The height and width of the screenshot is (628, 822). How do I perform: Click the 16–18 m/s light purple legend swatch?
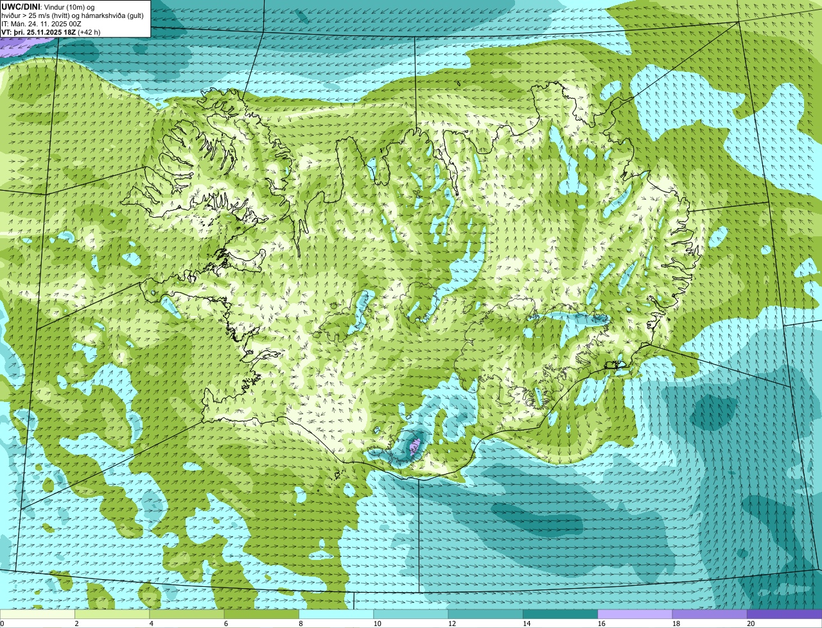pos(635,614)
